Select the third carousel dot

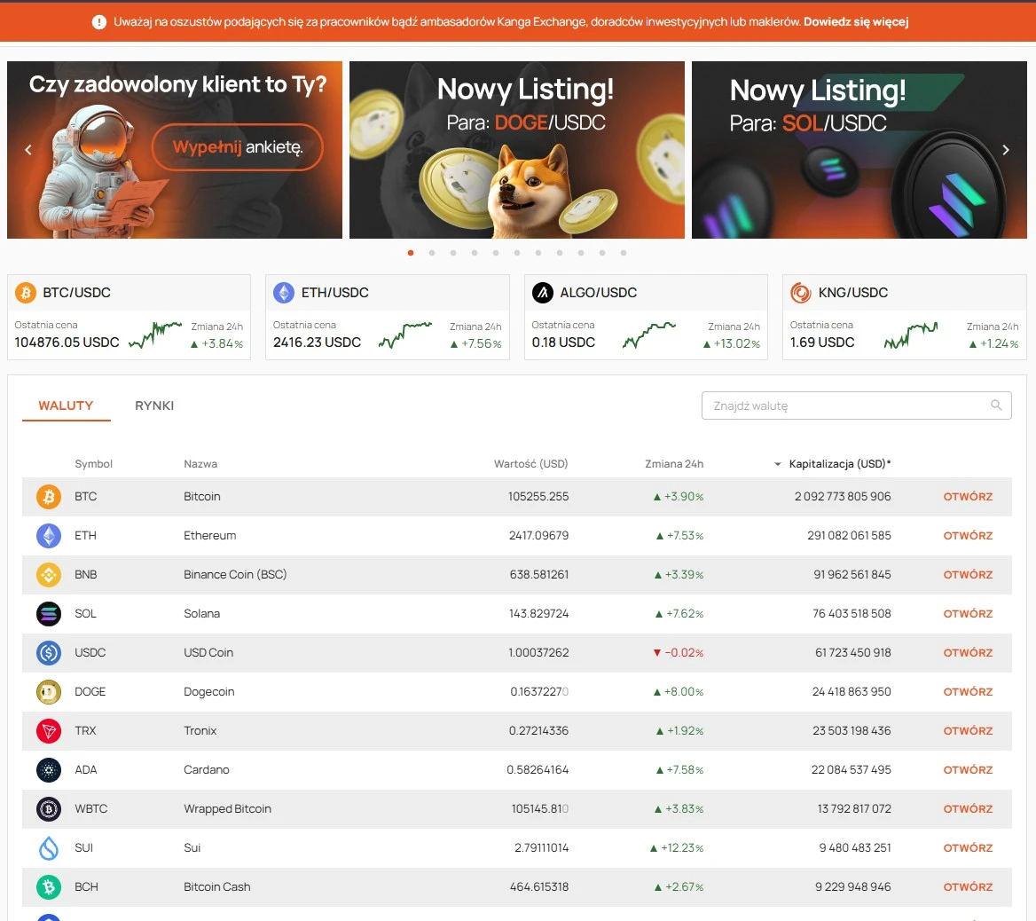click(453, 253)
